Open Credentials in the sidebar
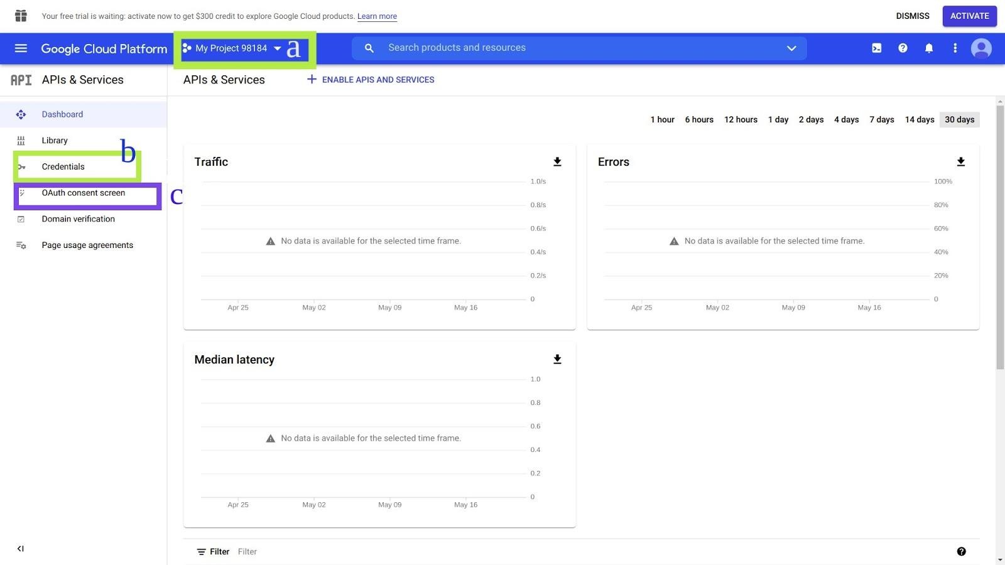The width and height of the screenshot is (1005, 565). (63, 167)
